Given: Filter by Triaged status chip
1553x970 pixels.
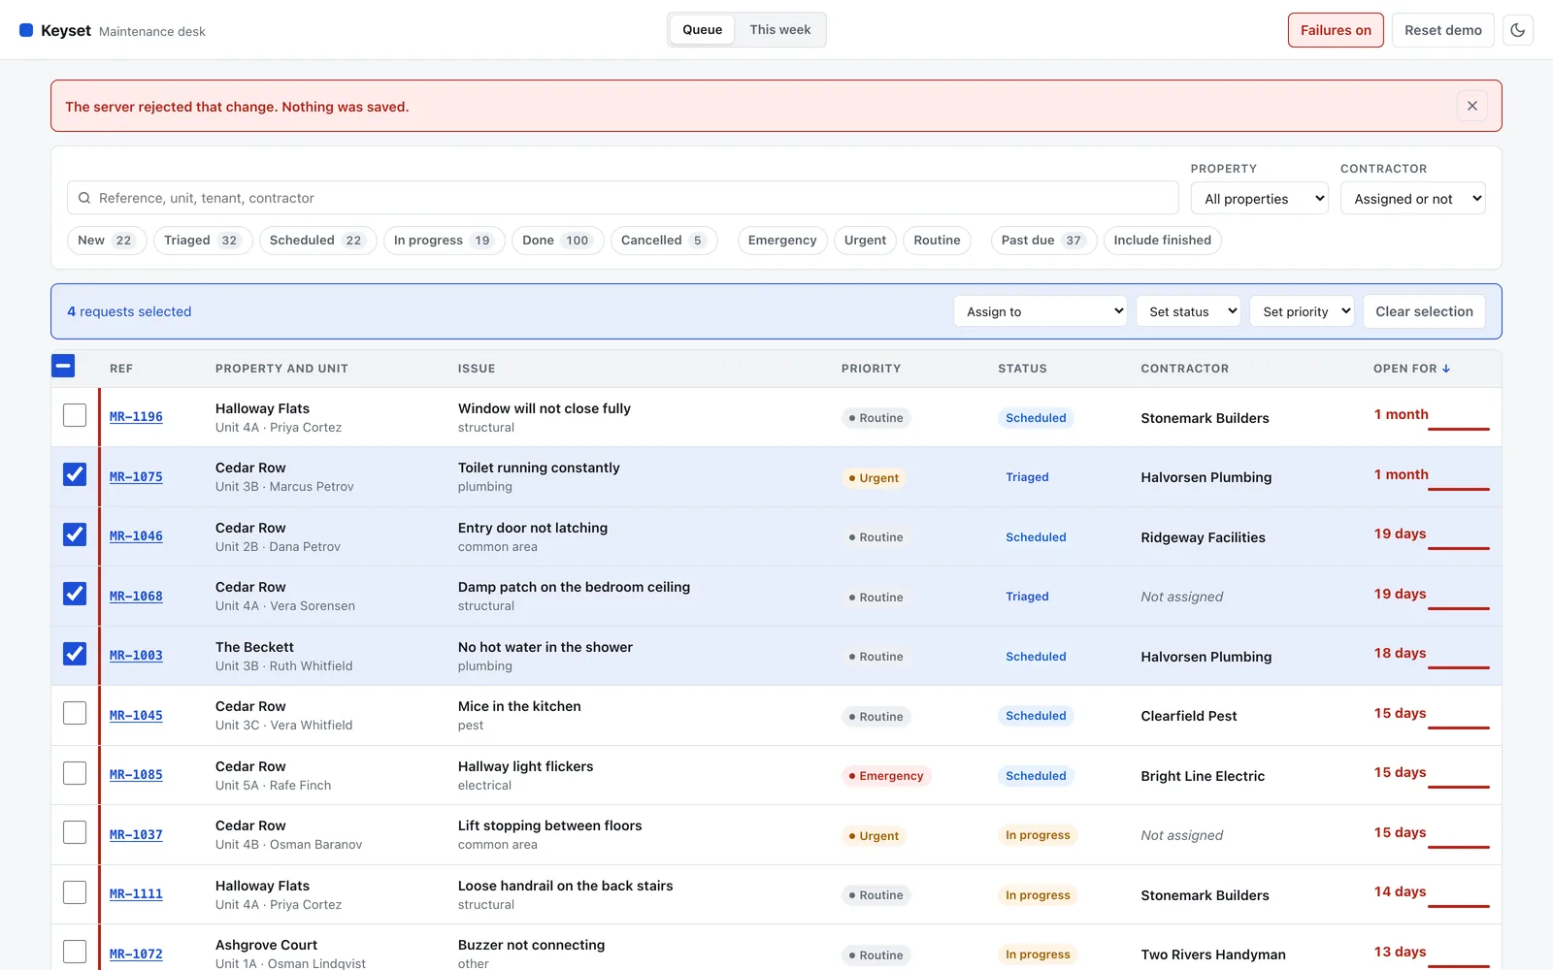Looking at the screenshot, I should (x=203, y=241).
